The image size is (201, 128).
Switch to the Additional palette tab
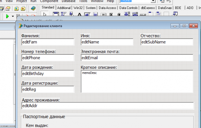(x=64, y=8)
